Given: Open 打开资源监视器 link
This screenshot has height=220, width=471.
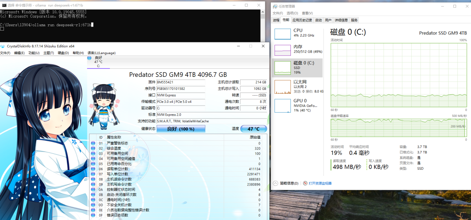Looking at the screenshot, I should [x=320, y=183].
